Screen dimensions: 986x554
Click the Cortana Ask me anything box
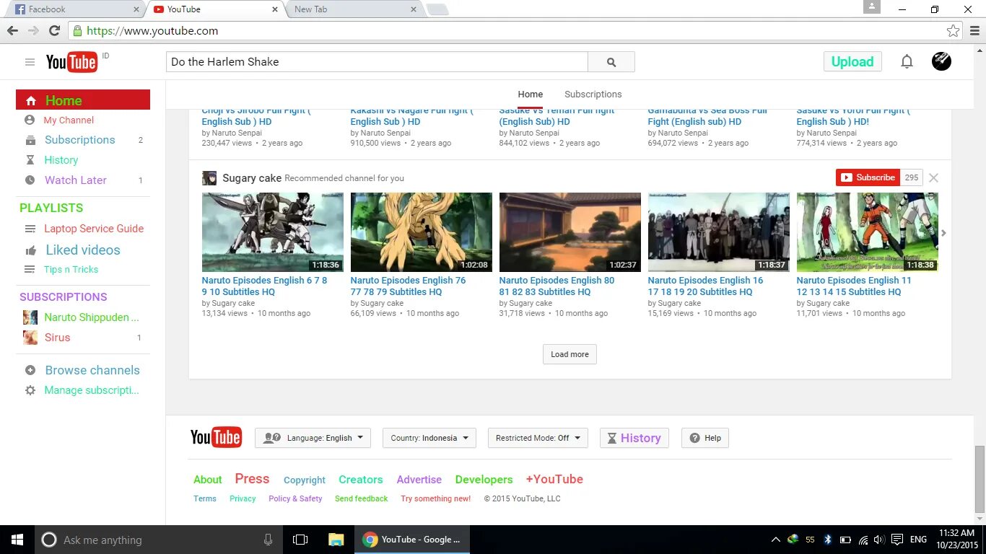point(159,540)
